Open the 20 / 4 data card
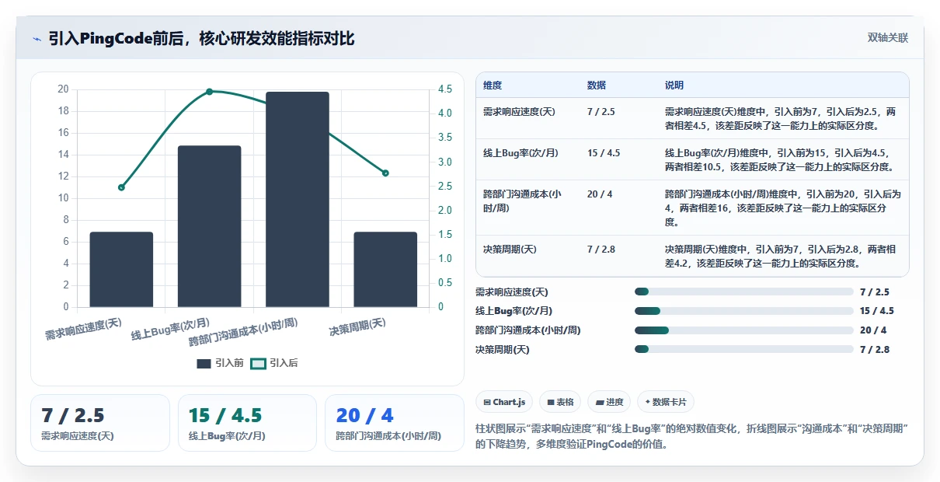This screenshot has height=482, width=940. [395, 423]
